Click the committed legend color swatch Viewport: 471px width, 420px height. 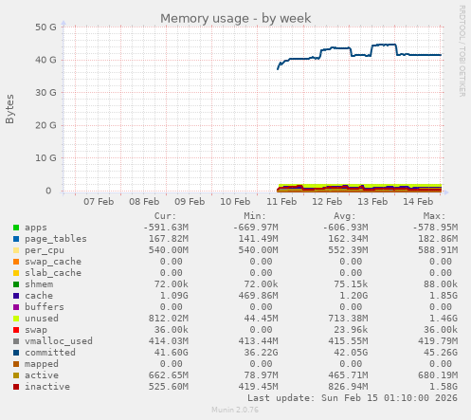coord(16,353)
